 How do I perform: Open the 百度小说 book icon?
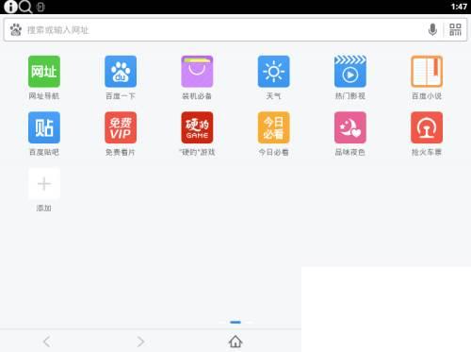click(x=427, y=72)
